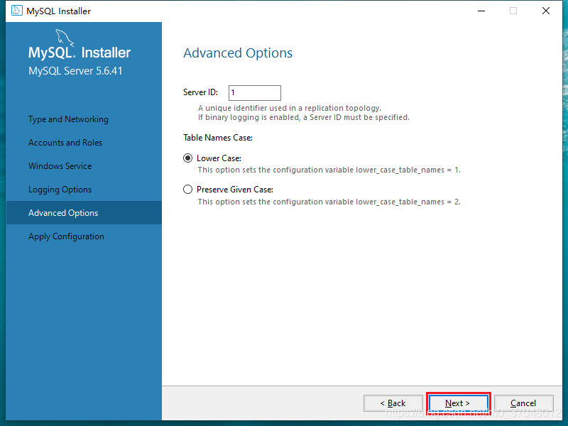Click the Table Names Case label

point(218,138)
